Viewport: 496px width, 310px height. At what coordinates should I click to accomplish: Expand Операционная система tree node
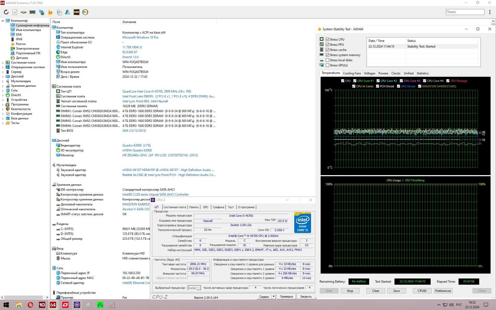[3, 67]
